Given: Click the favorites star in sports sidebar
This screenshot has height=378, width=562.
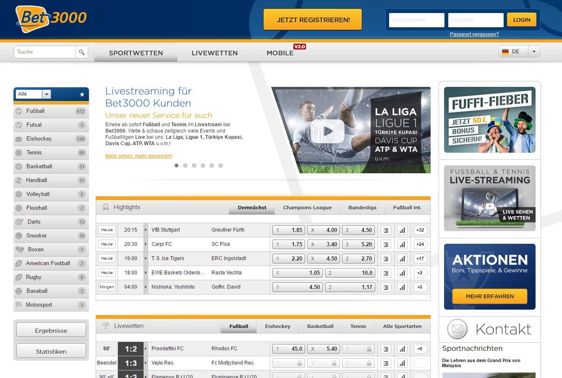Looking at the screenshot, I should tap(82, 94).
